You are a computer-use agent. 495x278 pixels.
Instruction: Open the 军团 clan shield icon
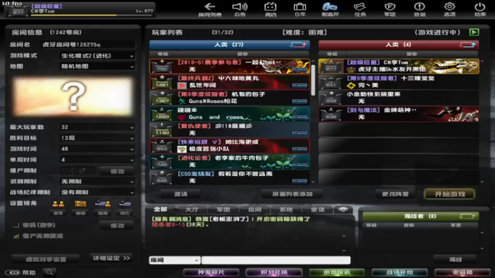click(x=390, y=9)
